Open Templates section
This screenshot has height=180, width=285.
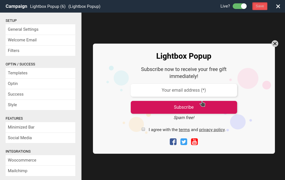[x=40, y=73]
